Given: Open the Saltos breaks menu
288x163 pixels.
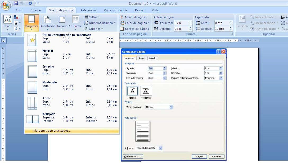Looking at the screenshot, I should click(92, 17).
